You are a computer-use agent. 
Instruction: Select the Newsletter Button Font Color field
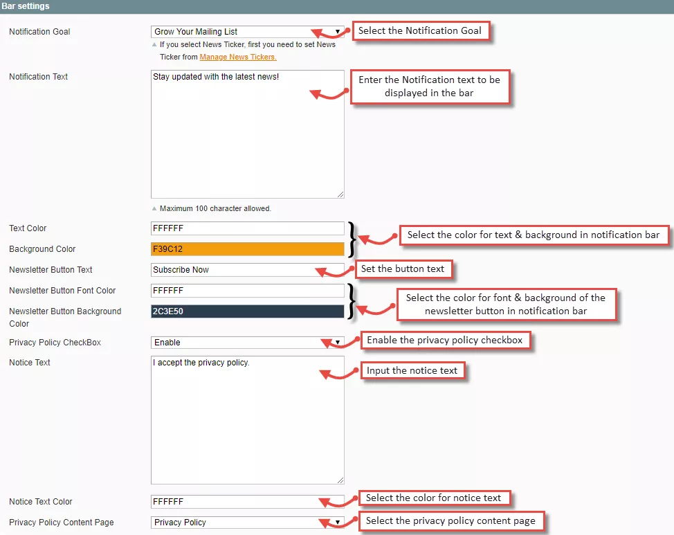tap(247, 291)
